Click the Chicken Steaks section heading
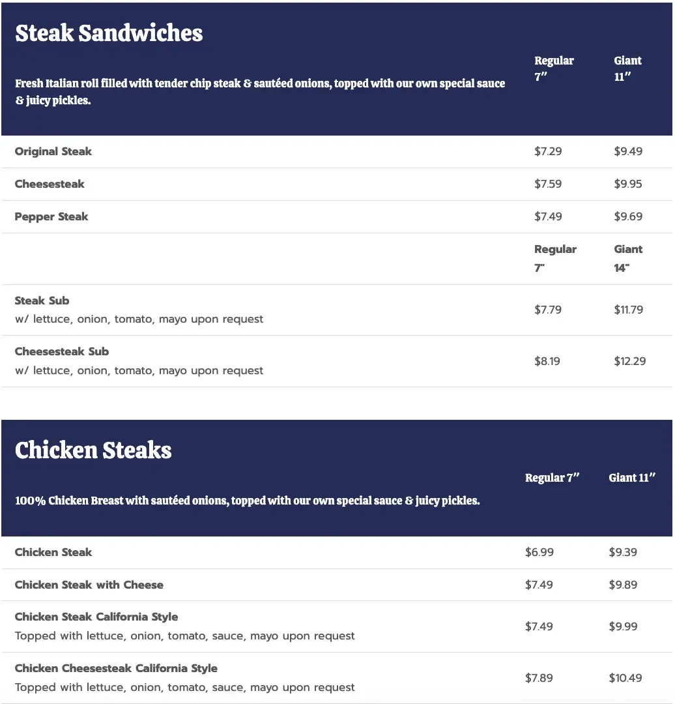This screenshot has width=675, height=704. pyautogui.click(x=93, y=450)
